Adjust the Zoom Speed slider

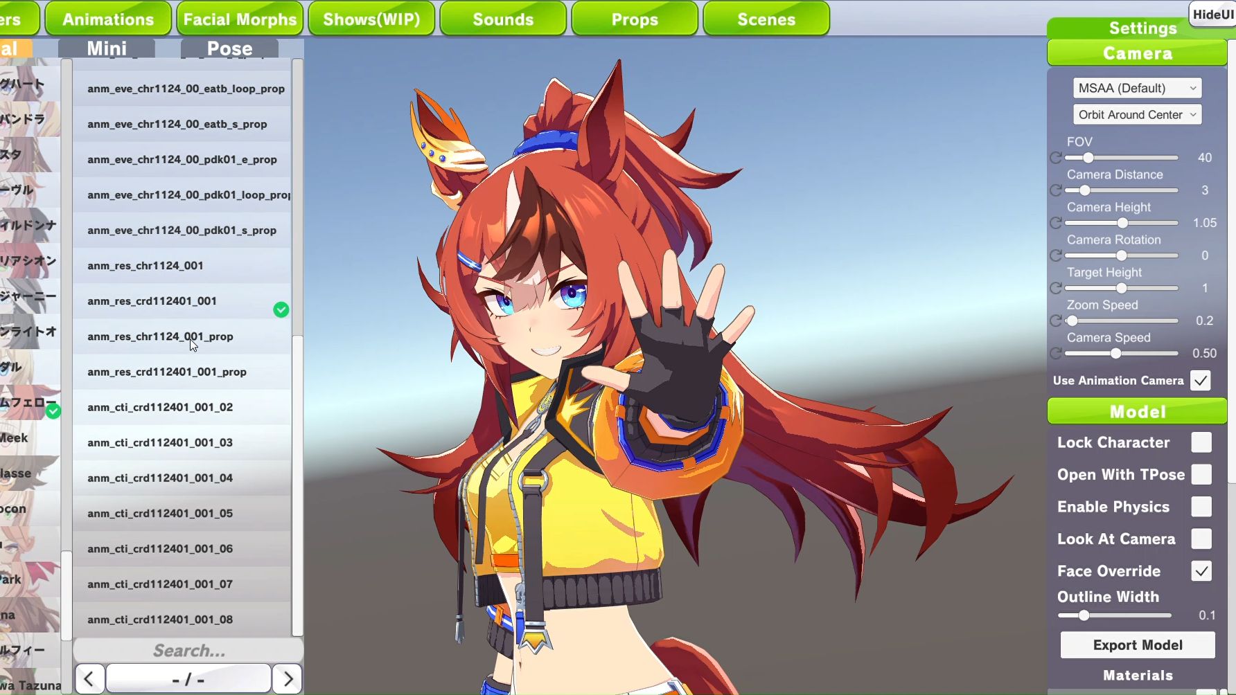pyautogui.click(x=1122, y=321)
